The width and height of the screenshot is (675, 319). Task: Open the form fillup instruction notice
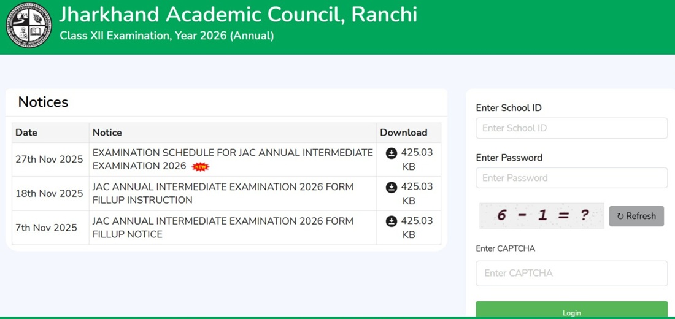pyautogui.click(x=223, y=193)
